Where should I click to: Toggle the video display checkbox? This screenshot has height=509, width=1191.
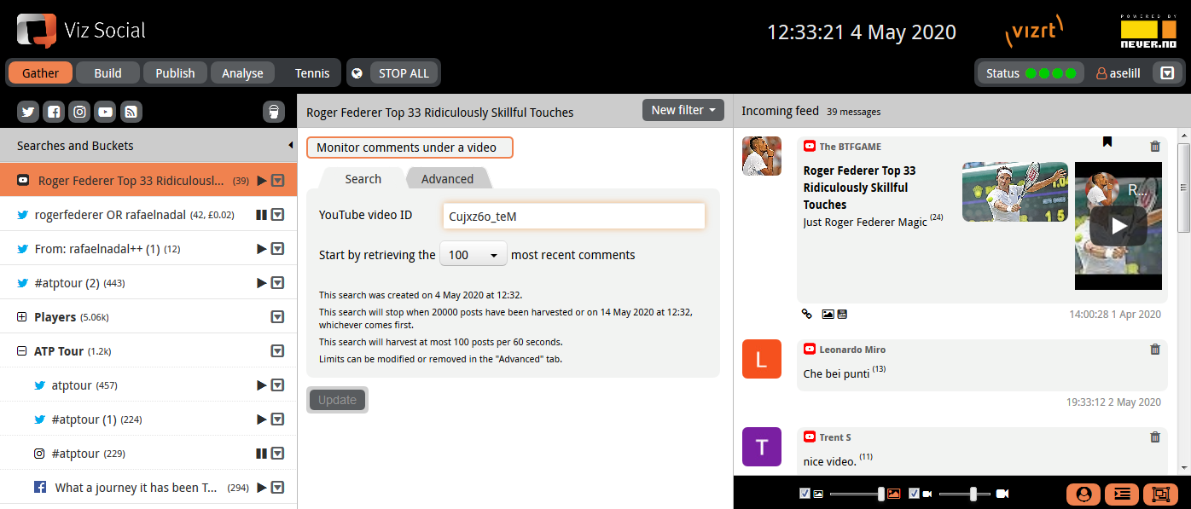click(x=914, y=494)
